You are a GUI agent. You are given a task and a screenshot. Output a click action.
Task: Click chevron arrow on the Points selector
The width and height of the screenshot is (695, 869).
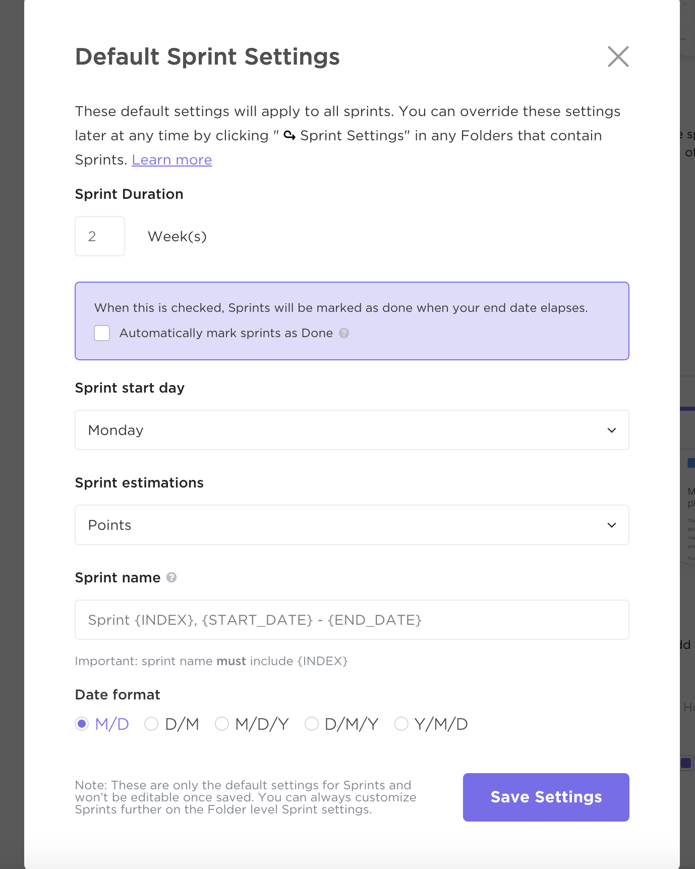click(612, 525)
